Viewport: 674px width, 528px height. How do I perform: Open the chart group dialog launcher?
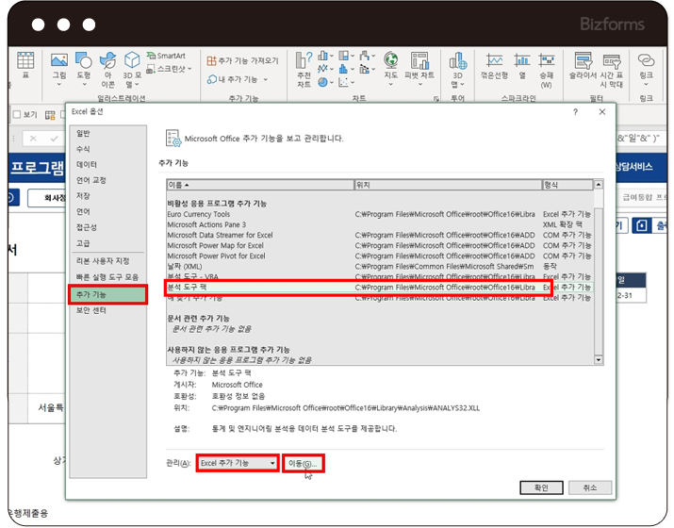pos(436,99)
